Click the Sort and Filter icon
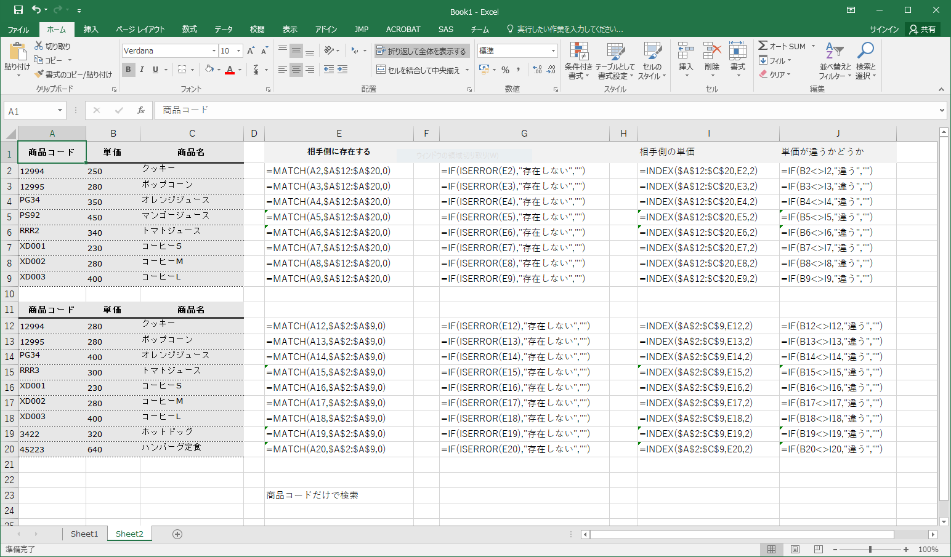This screenshot has height=557, width=951. 834,51
